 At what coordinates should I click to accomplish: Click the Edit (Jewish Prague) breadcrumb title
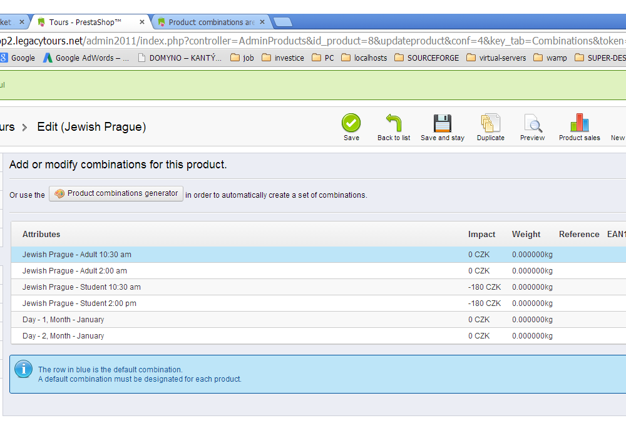(x=91, y=127)
